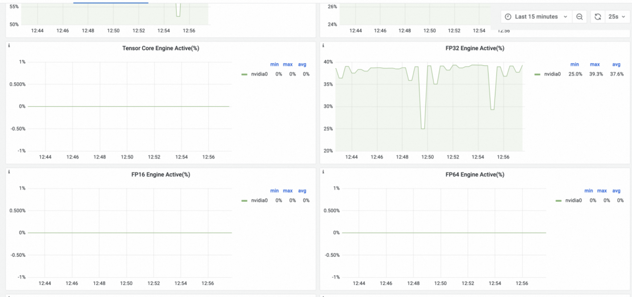The width and height of the screenshot is (632, 297).
Task: Open the Tensor Core Engine Active(%) panel title menu
Action: 161,48
